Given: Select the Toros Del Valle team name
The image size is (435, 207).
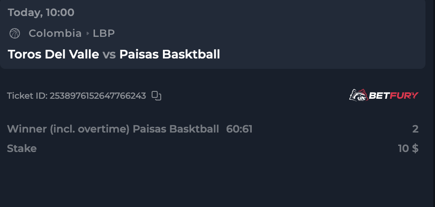Looking at the screenshot, I should pyautogui.click(x=53, y=54).
